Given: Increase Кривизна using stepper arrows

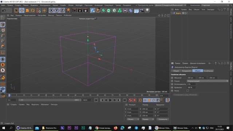Looking at the screenshot, I should pyautogui.click(x=196, y=87).
